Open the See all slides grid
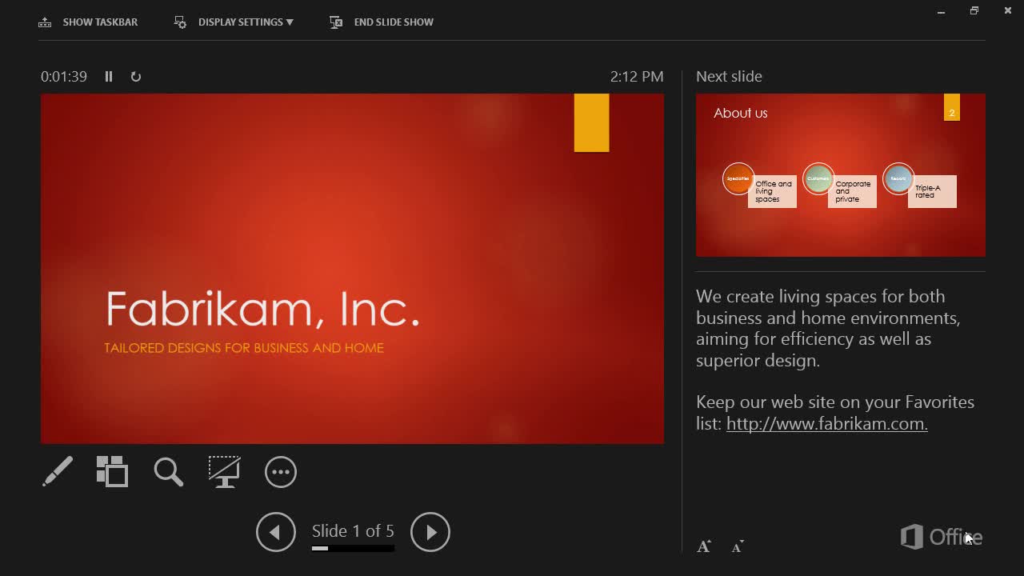The height and width of the screenshot is (576, 1024). [x=112, y=472]
